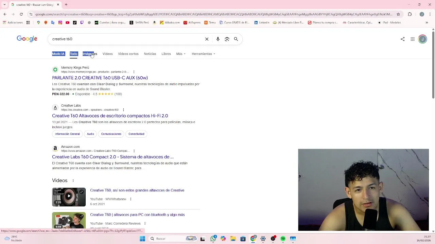Image resolution: width=435 pixels, height=244 pixels.
Task: Open Chrome tab search dropdown arrow
Action: tap(4, 5)
